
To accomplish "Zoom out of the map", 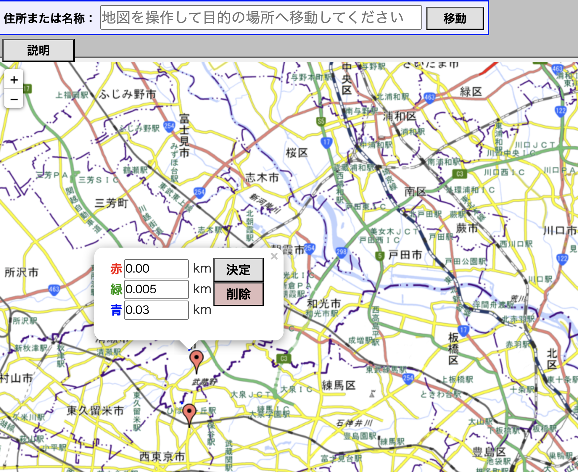I will (x=14, y=99).
